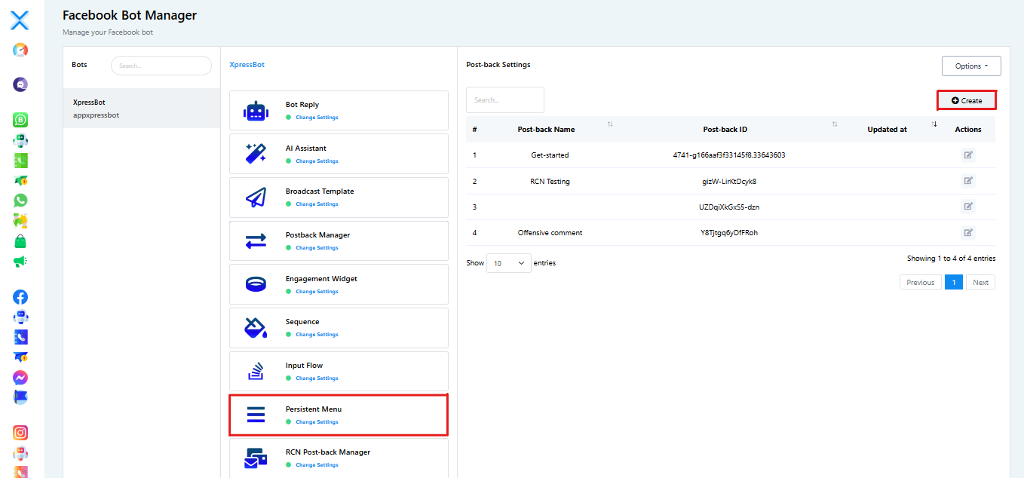Image resolution: width=1024 pixels, height=478 pixels.
Task: Click the Facebook icon in the left sidebar
Action: [x=20, y=297]
